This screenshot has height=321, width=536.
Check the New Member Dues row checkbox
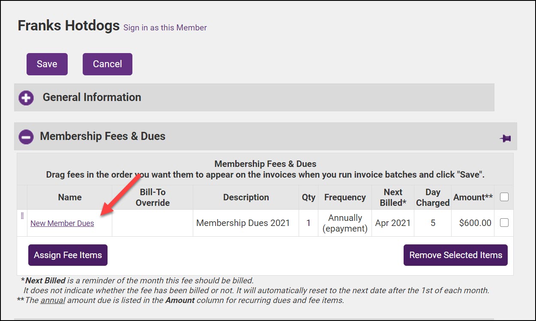click(504, 223)
